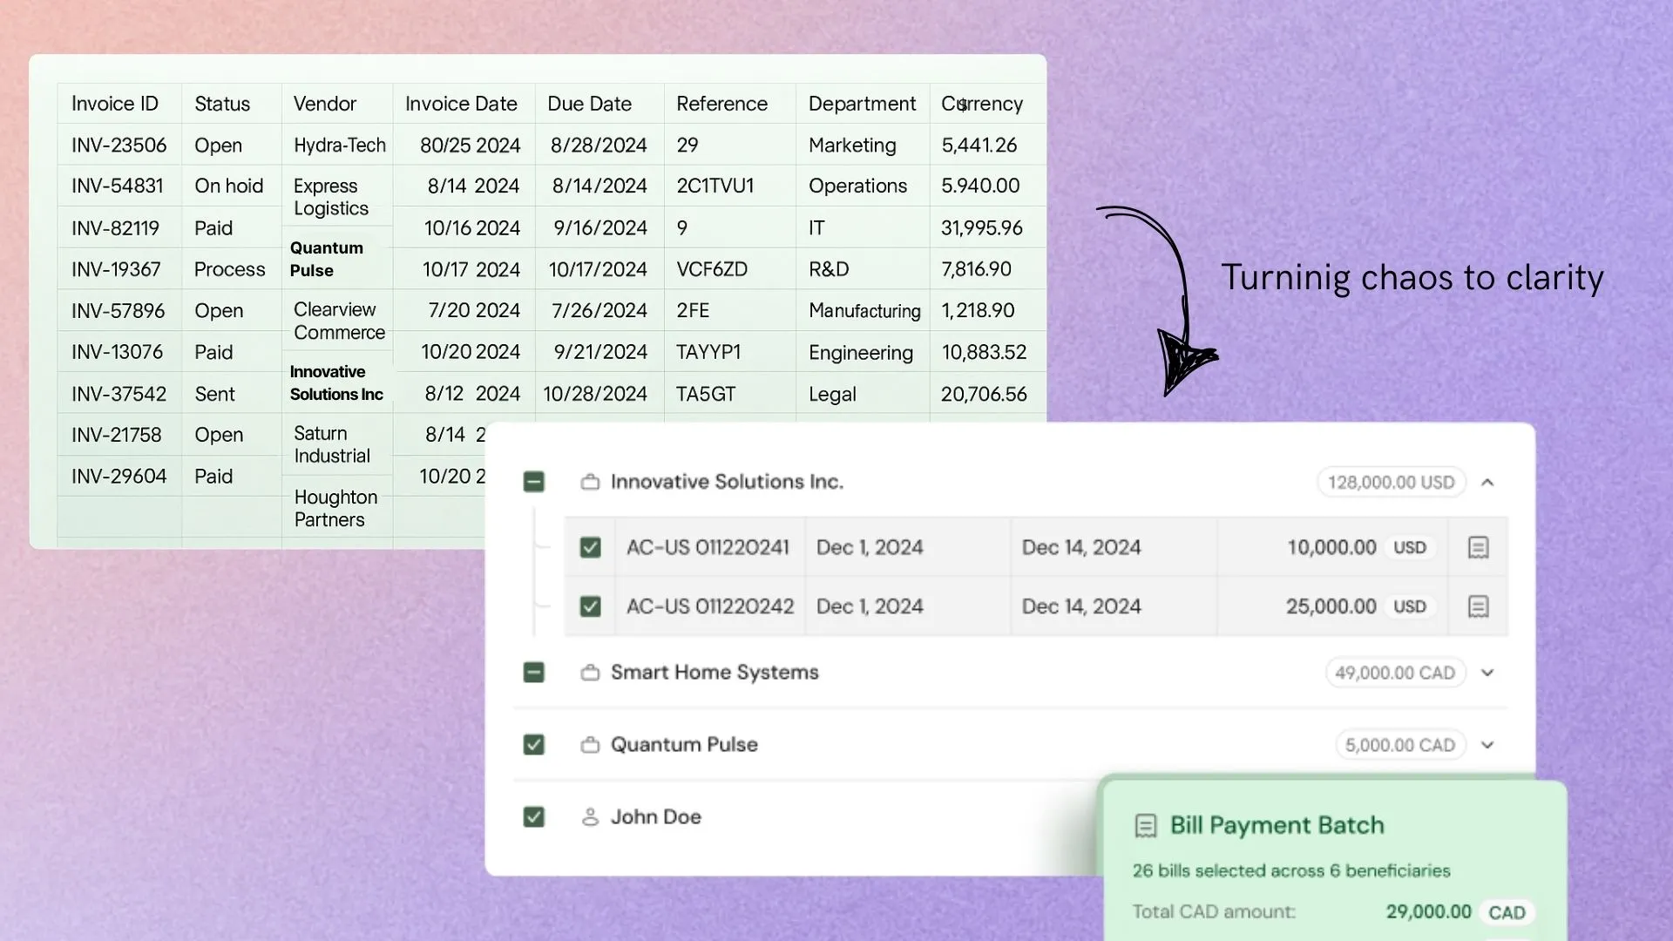The height and width of the screenshot is (941, 1673).
Task: Open receipt icon for AC-US 011220242
Action: (1478, 606)
